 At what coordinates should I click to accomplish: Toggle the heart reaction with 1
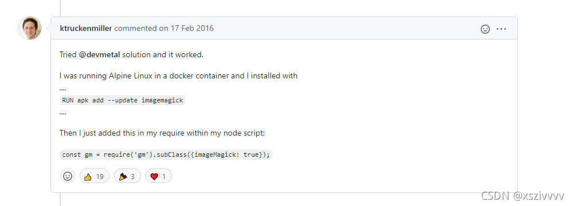[159, 177]
